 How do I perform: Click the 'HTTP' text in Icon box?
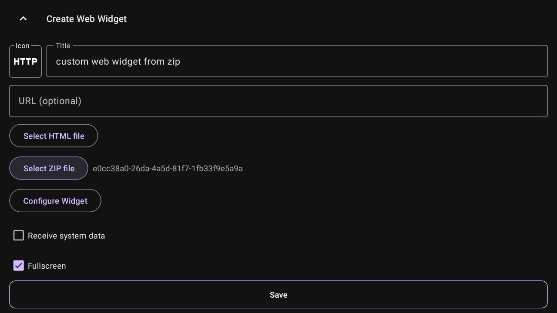point(25,62)
